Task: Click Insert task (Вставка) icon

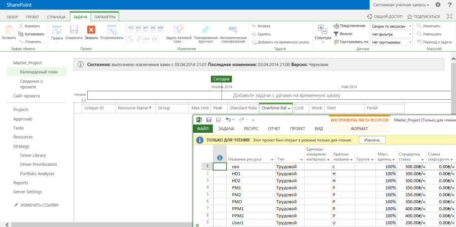Action: (x=254, y=26)
